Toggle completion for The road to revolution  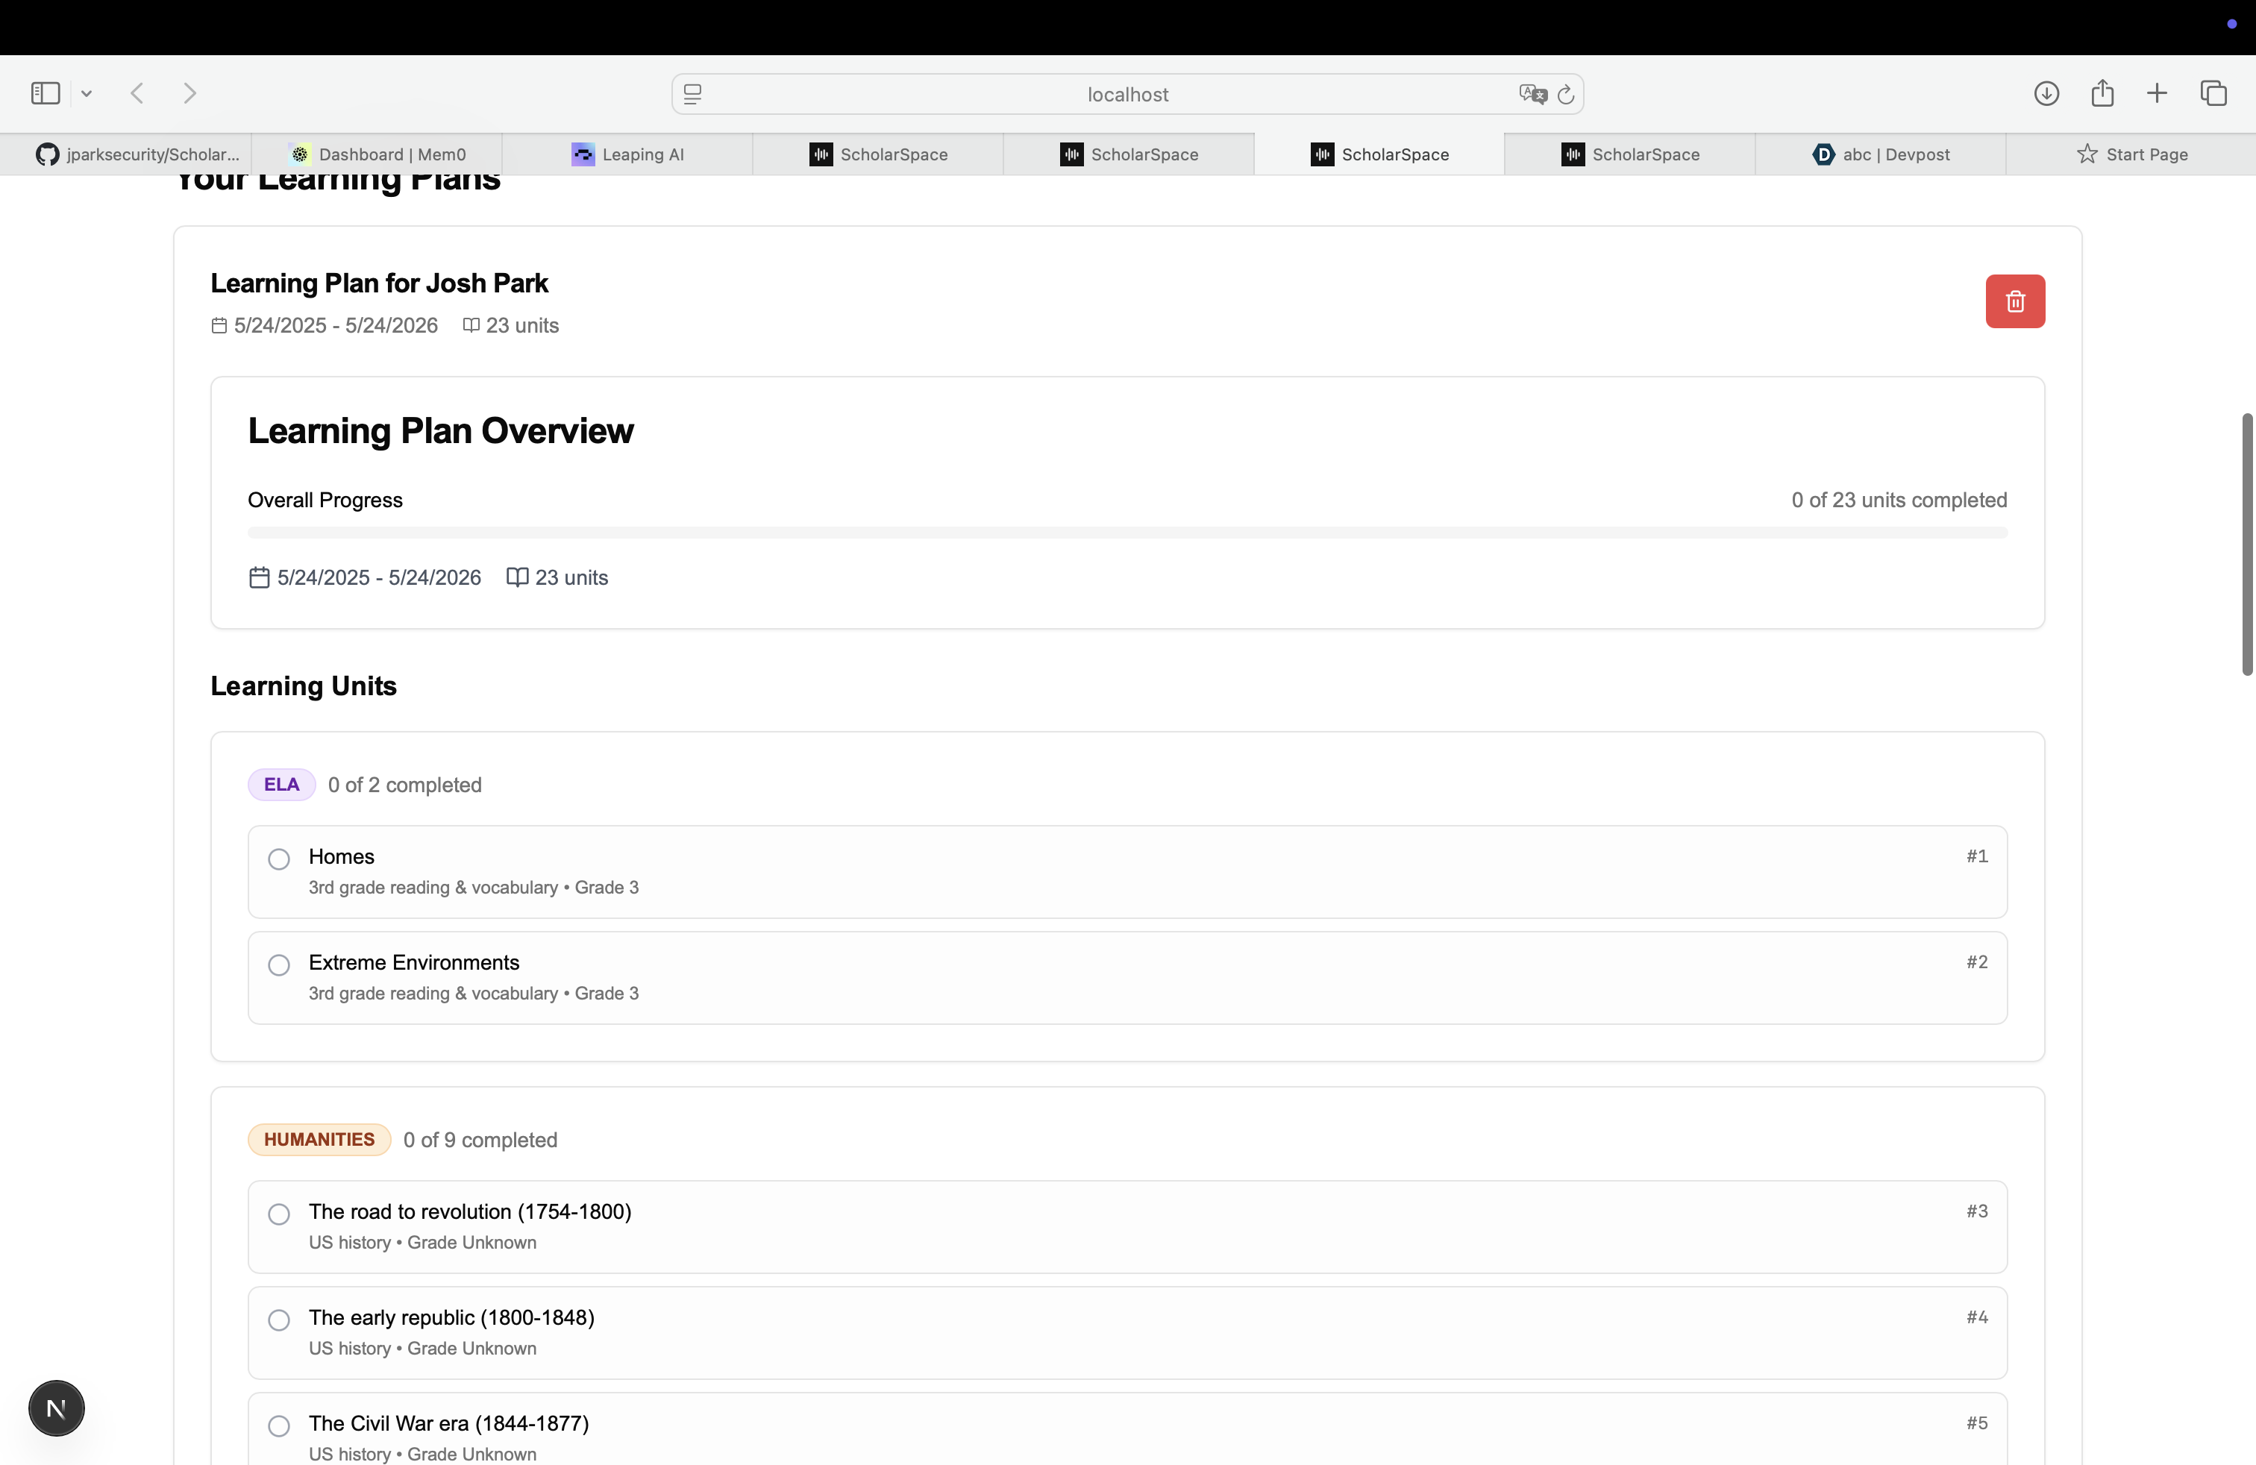coord(279,1214)
